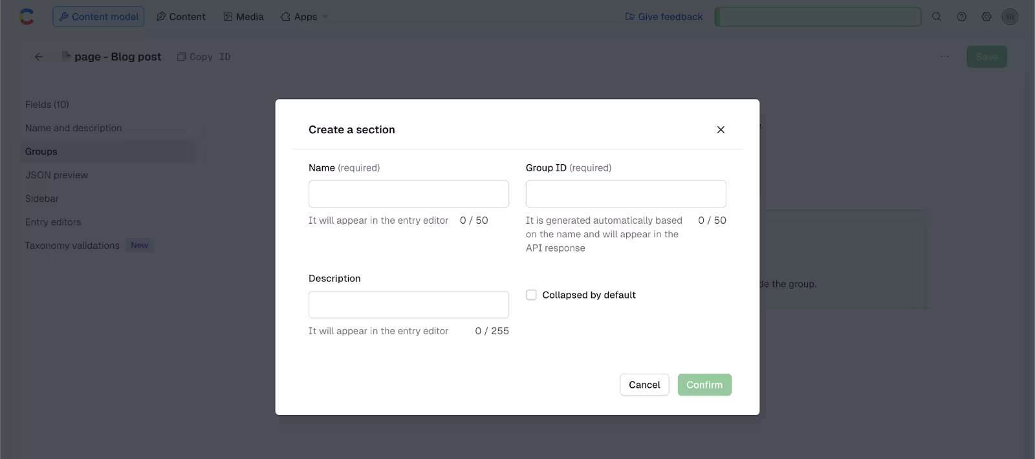This screenshot has height=459, width=1035.
Task: Open the Content model tab
Action: point(98,17)
